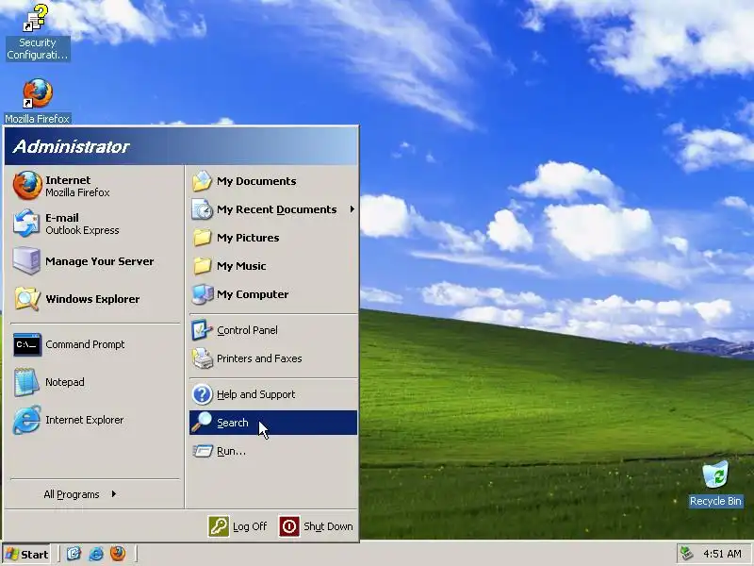
Task: Click the Administrator user name header
Action: click(x=72, y=147)
